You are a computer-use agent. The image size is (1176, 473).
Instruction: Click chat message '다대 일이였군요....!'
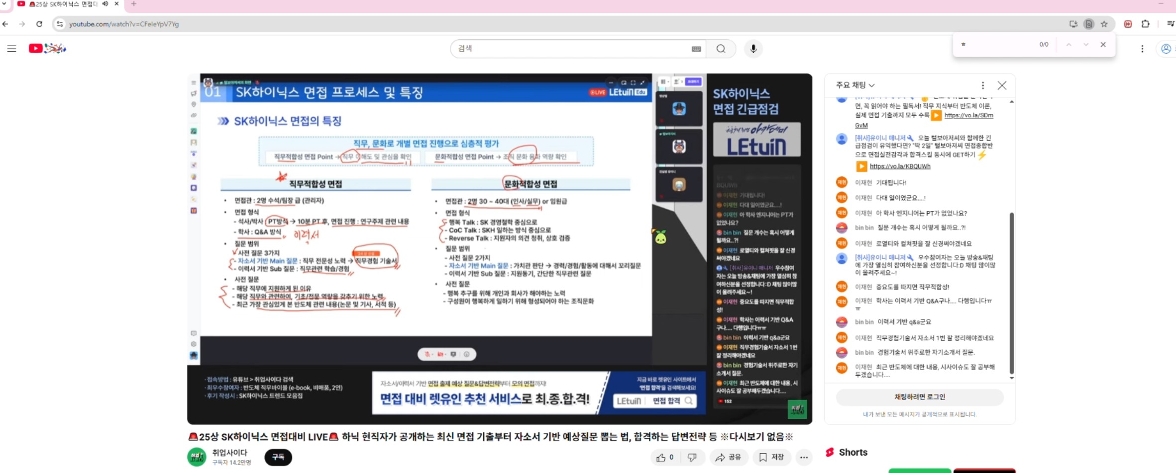(900, 198)
